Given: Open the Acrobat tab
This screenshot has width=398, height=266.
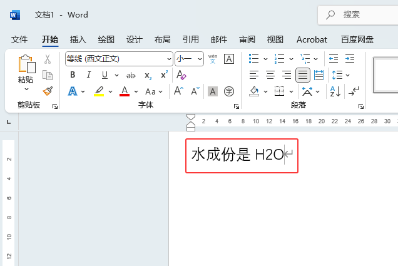Looking at the screenshot, I should coord(312,39).
